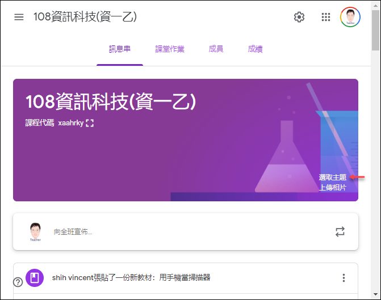
Task: Open the 用手機當掃描器 material post
Action: [131, 278]
